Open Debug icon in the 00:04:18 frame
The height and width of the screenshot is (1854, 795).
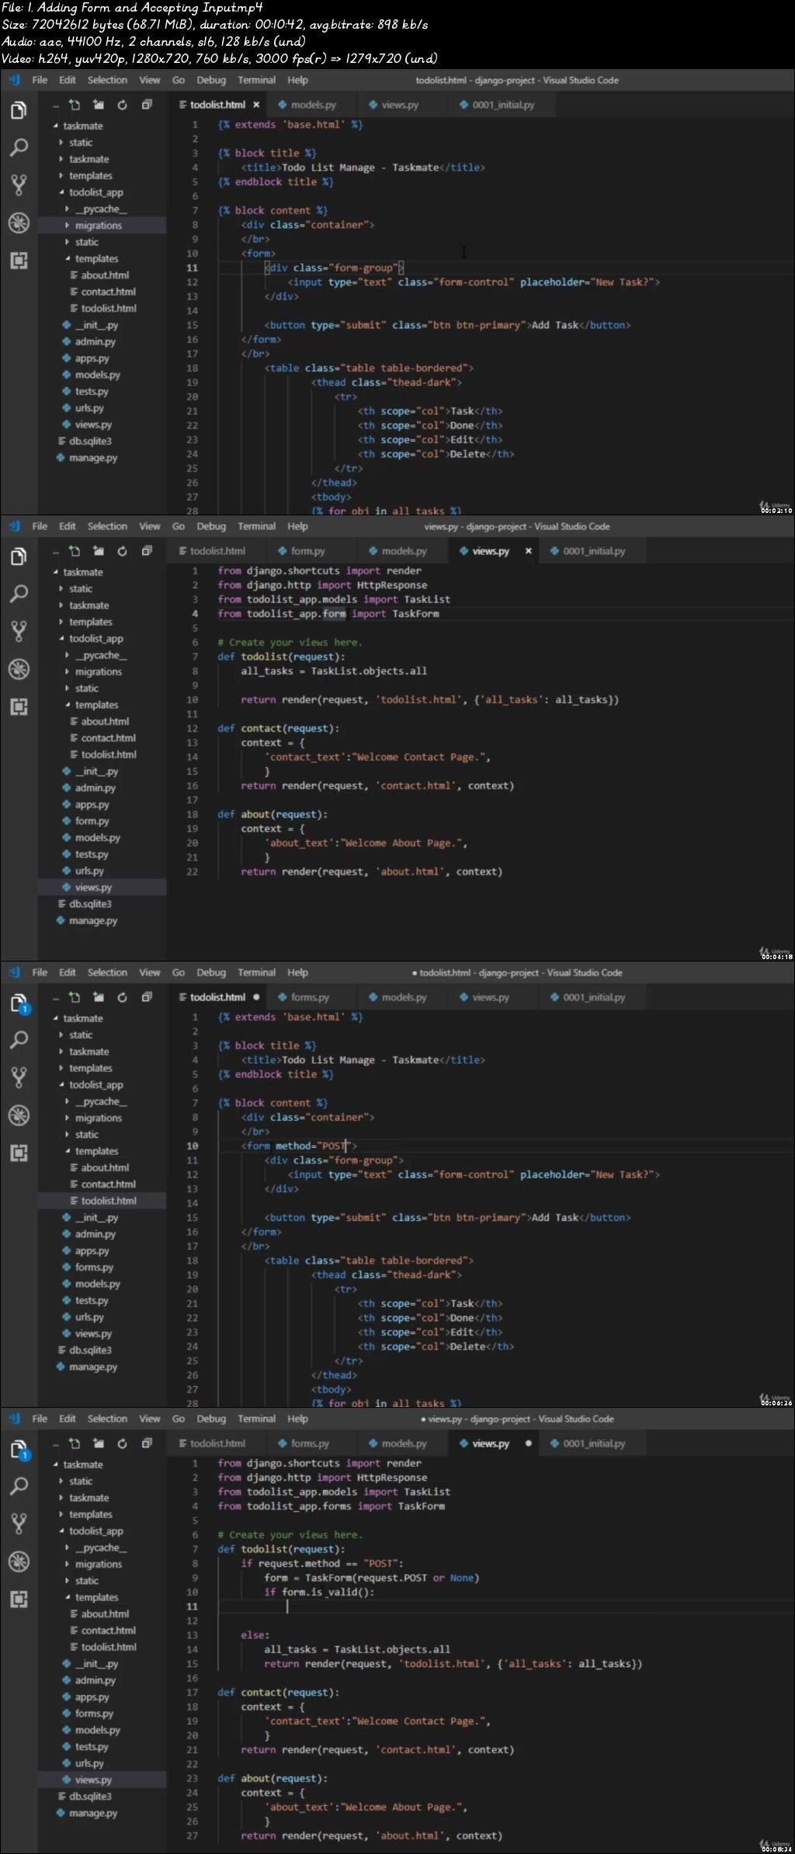point(19,669)
